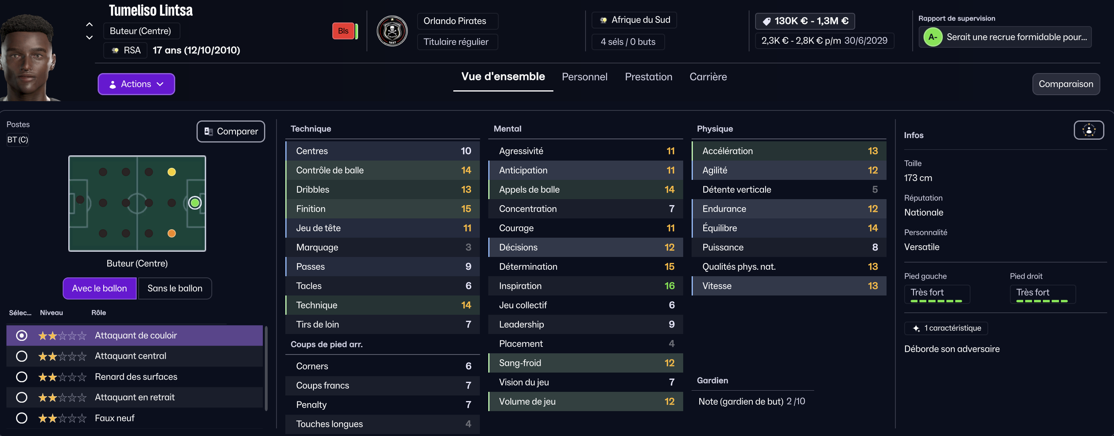
Task: Click the green striker position marker
Action: pyautogui.click(x=195, y=203)
